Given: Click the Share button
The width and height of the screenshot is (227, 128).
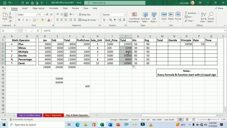Looking at the screenshot, I should pos(219,8).
